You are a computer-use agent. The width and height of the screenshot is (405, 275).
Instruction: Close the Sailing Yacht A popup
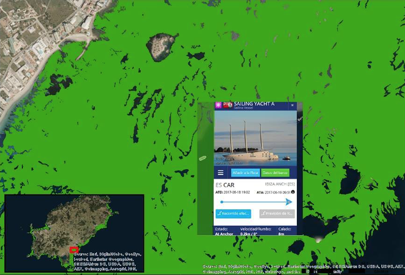tap(293, 105)
